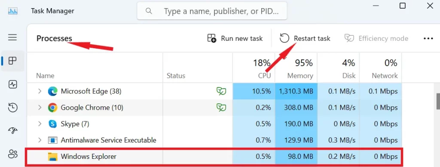Image resolution: width=440 pixels, height=167 pixels.
Task: Open the Users sidebar icon
Action: [13, 154]
